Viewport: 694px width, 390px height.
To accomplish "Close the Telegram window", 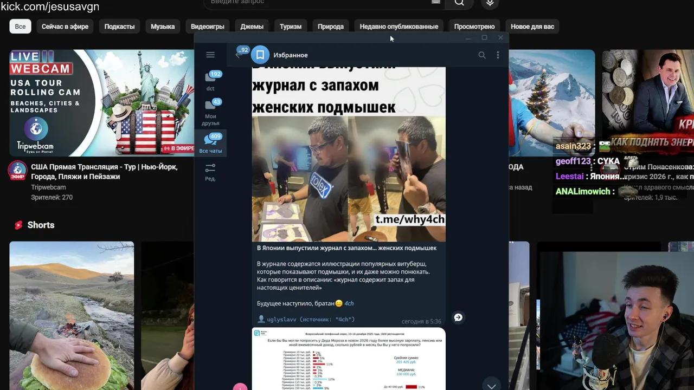I will point(500,37).
